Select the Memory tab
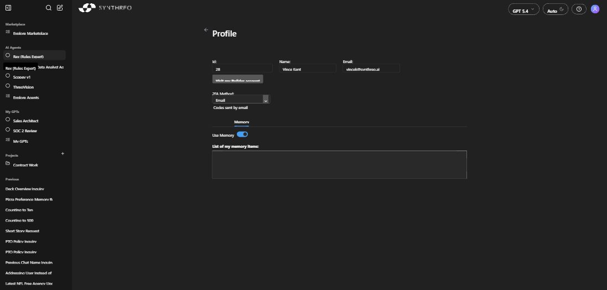Image resolution: width=607 pixels, height=290 pixels. coord(242,122)
